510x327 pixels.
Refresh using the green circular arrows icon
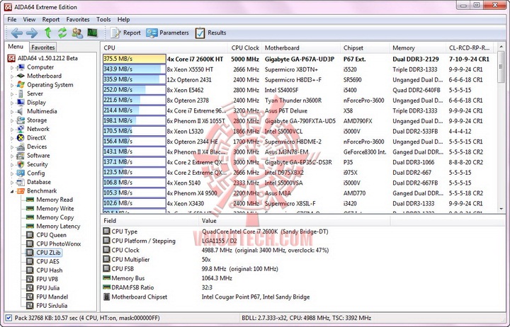click(x=62, y=33)
